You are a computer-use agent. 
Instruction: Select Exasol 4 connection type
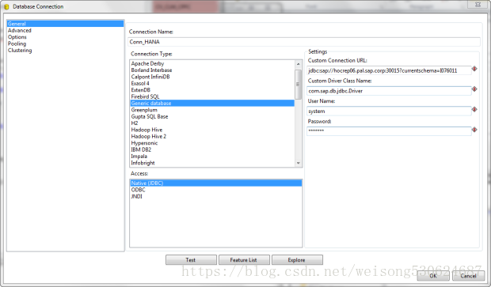coord(212,83)
